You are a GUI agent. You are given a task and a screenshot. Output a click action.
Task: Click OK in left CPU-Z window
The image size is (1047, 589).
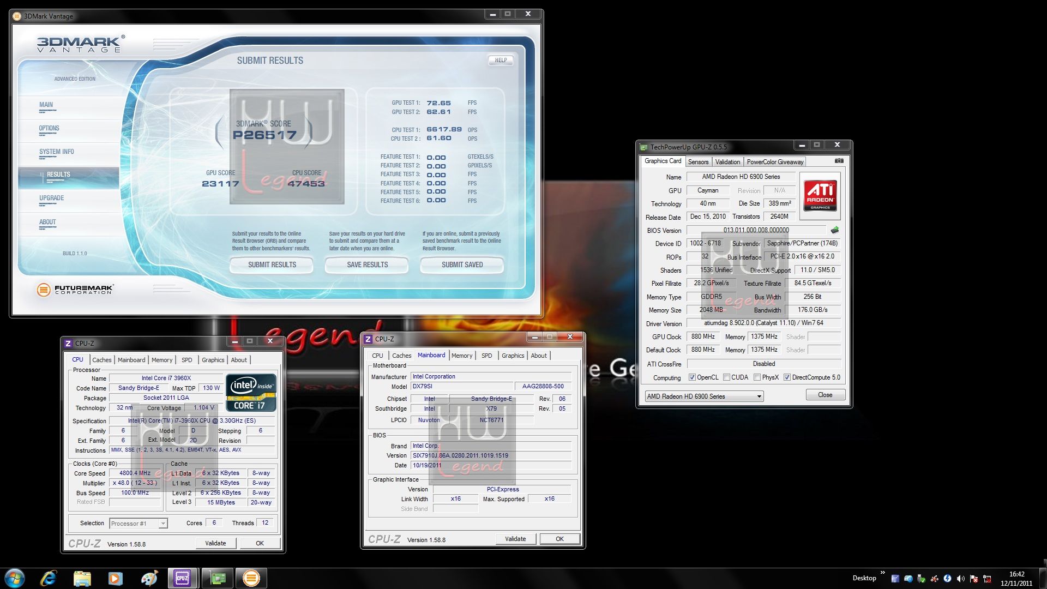click(260, 543)
